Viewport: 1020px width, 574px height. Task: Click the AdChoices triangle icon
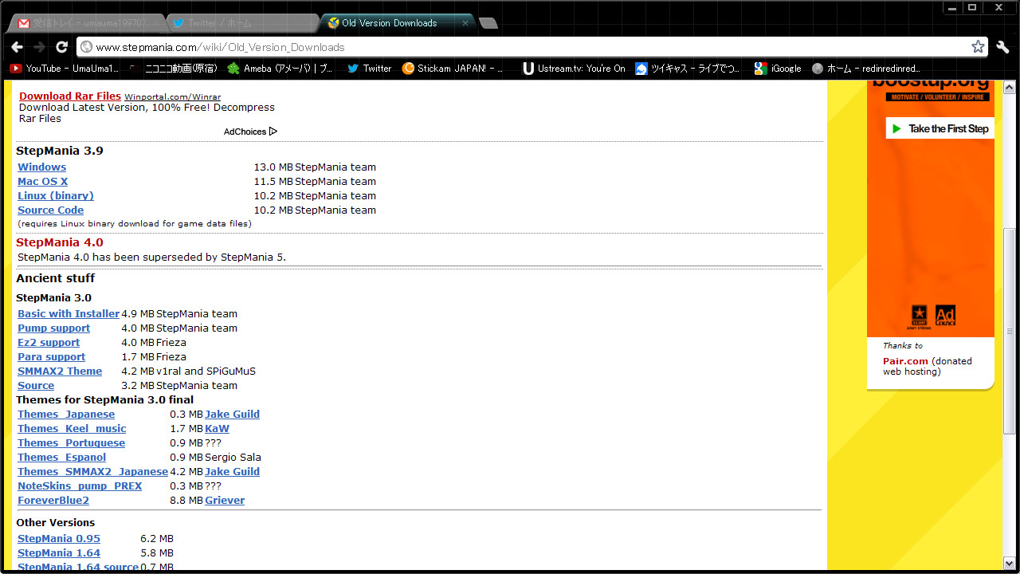point(273,132)
